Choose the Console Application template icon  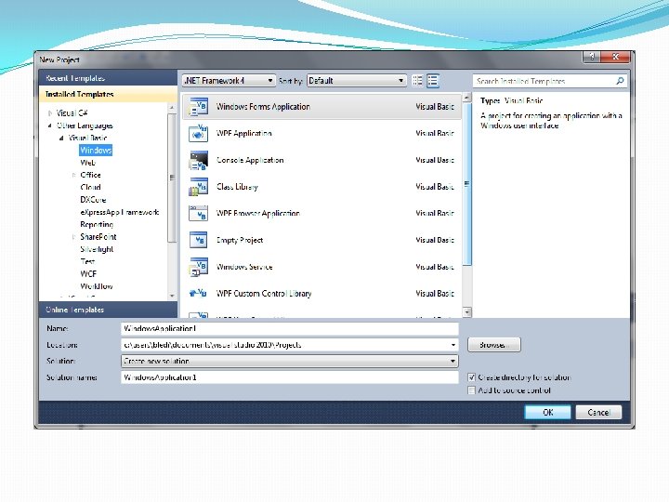(199, 161)
